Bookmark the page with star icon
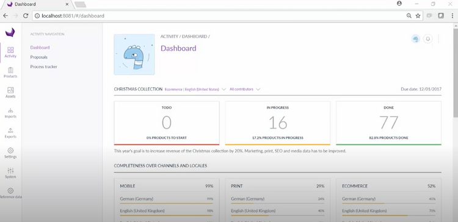458x222 pixels. [418, 16]
